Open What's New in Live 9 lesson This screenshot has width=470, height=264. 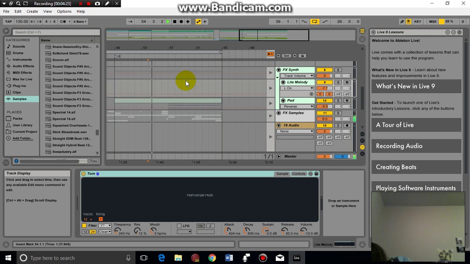(x=416, y=86)
